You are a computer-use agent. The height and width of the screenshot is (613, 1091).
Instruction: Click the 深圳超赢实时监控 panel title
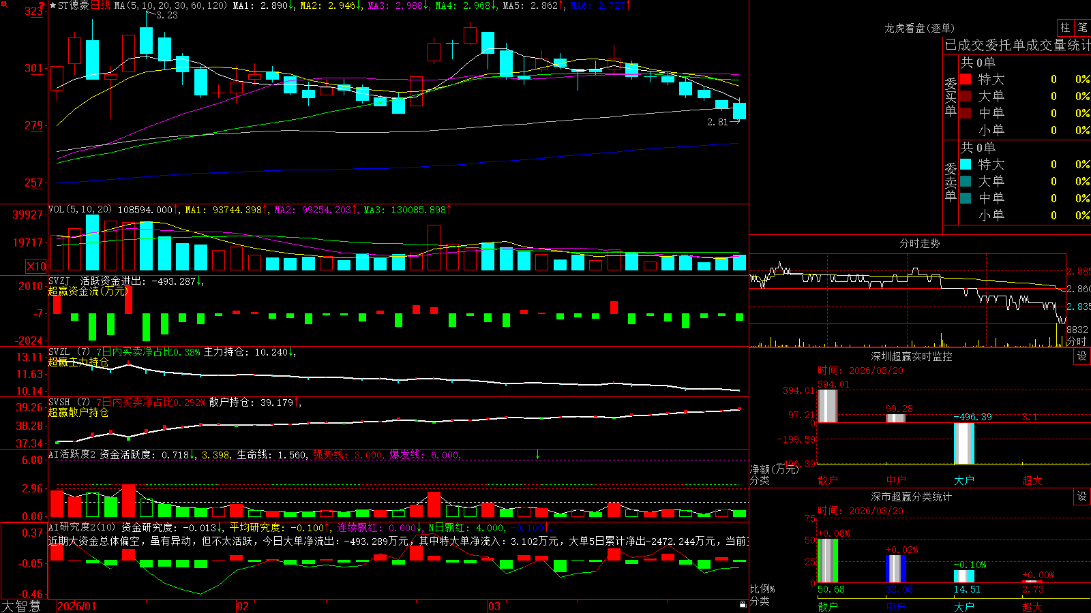[911, 356]
